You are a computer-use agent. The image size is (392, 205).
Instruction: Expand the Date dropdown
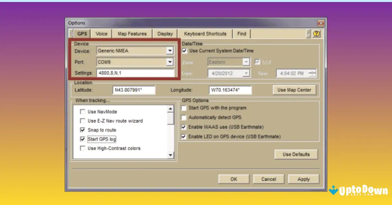tap(247, 73)
